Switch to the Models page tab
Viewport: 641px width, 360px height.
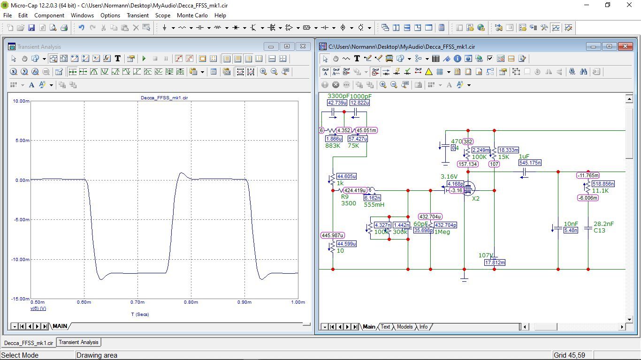pyautogui.click(x=404, y=327)
